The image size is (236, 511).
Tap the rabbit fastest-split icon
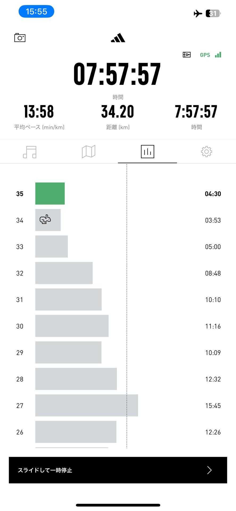pos(45,220)
